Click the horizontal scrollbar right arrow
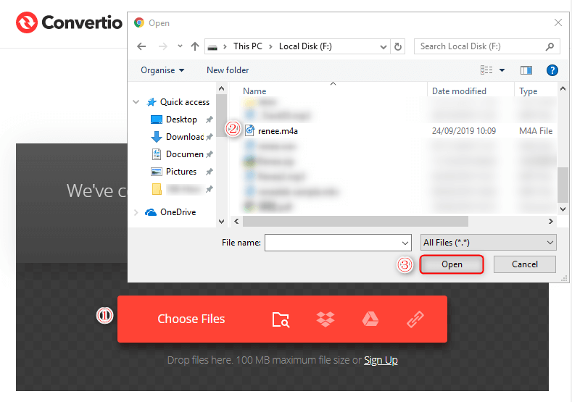 tap(551, 221)
